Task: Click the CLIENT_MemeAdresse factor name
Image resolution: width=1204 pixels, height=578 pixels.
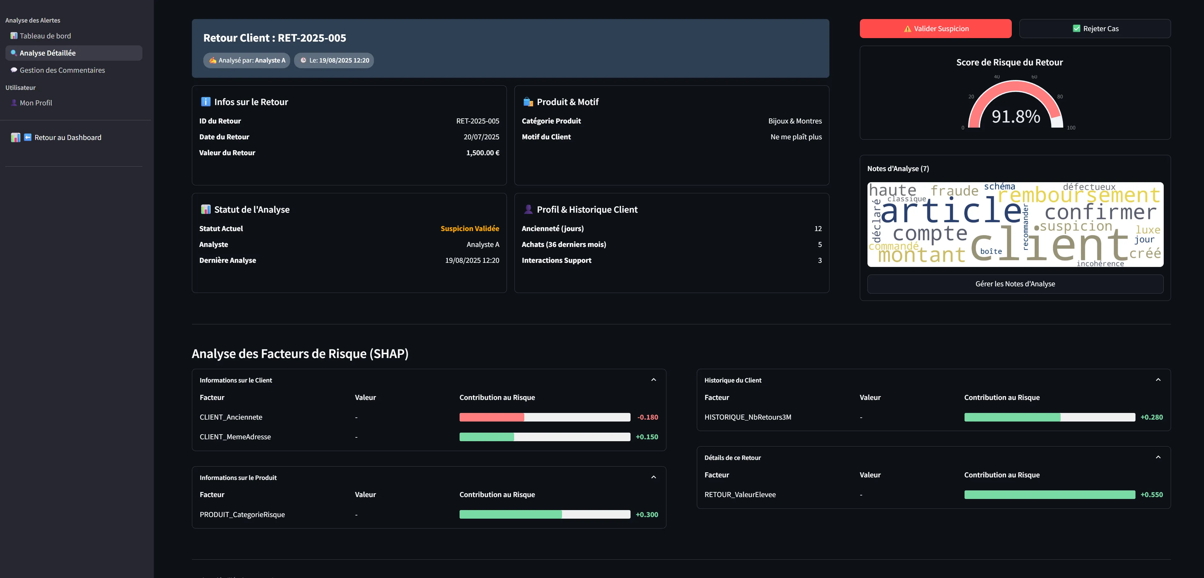Action: tap(235, 437)
